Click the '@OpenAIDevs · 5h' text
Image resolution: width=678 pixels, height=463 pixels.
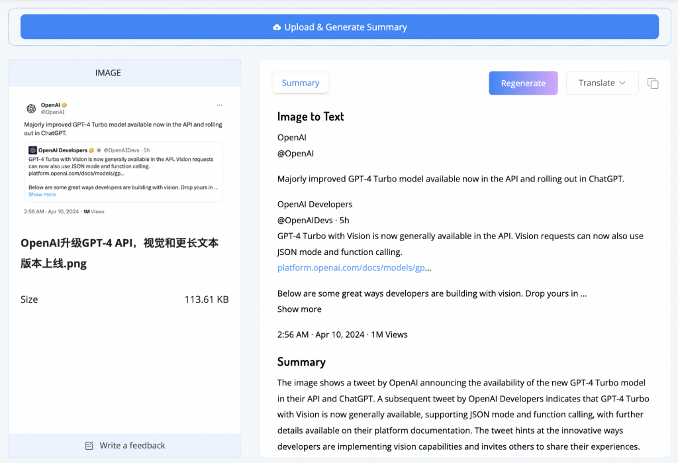313,221
